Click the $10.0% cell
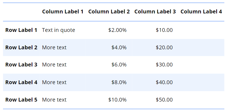This screenshot has height=112, width=232. [x=117, y=100]
